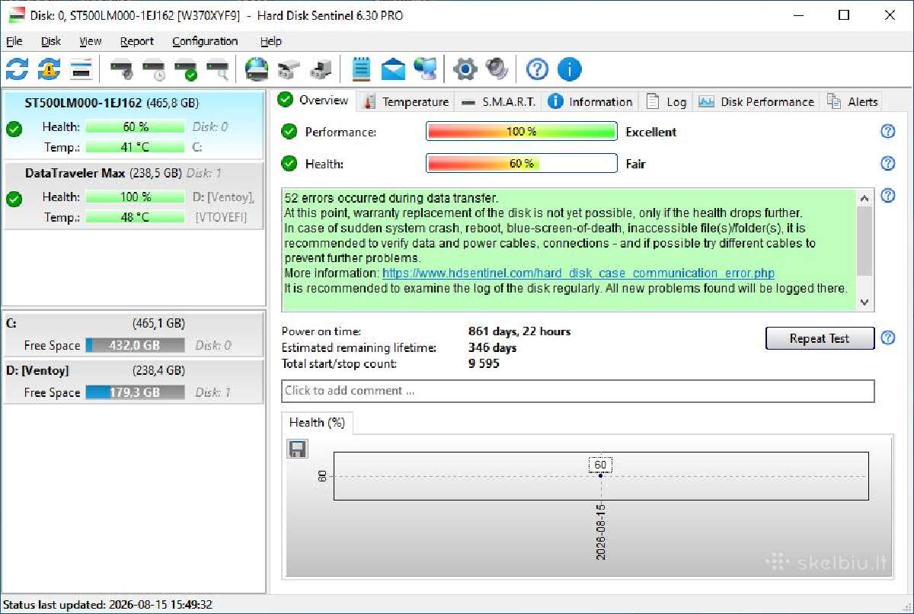The width and height of the screenshot is (914, 614).
Task: Switch to the Log tab
Action: point(666,101)
